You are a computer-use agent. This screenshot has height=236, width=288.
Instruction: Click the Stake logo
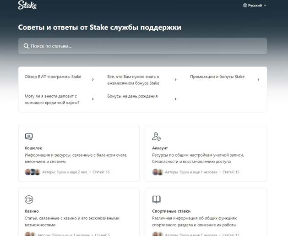[x=27, y=5]
